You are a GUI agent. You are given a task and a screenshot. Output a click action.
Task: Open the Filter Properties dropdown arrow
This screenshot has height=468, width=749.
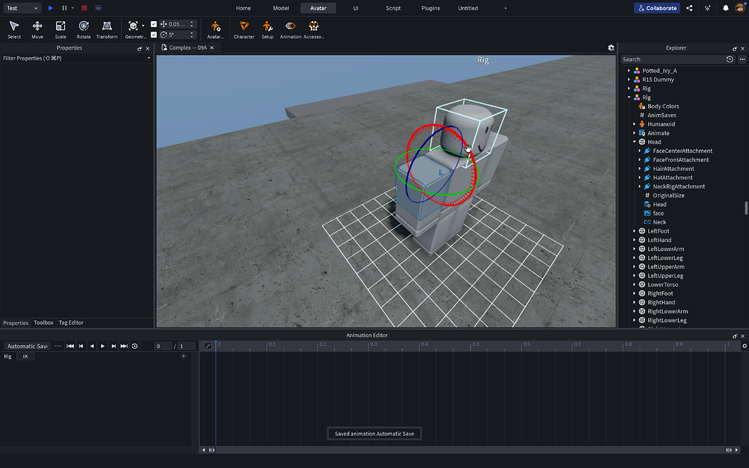coord(148,58)
